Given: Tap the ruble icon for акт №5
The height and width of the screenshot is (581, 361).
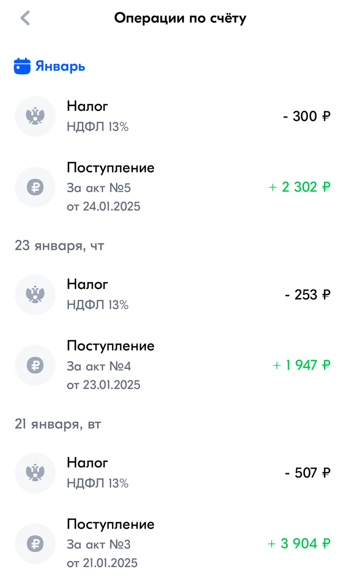Looking at the screenshot, I should 35,187.
